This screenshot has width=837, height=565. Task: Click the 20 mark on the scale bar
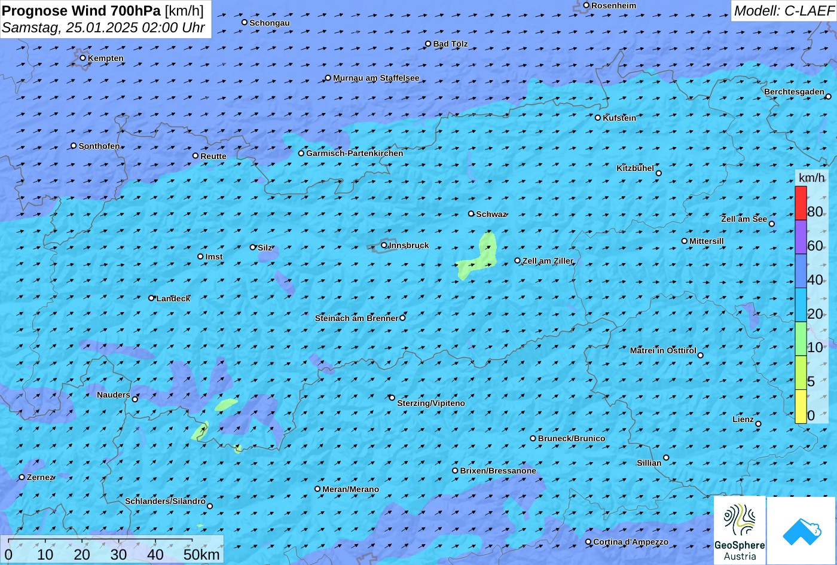82,554
